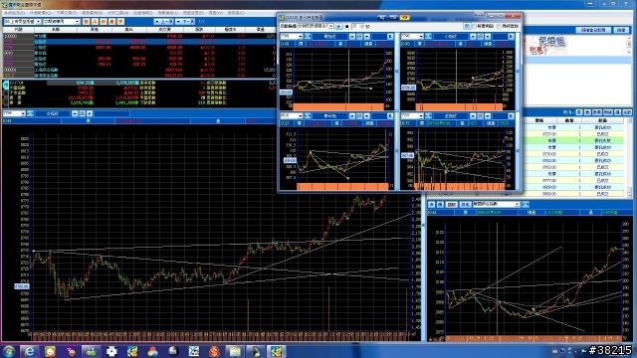This screenshot has width=637, height=358.
Task: Click the folder icon on the taskbar
Action: (x=235, y=351)
